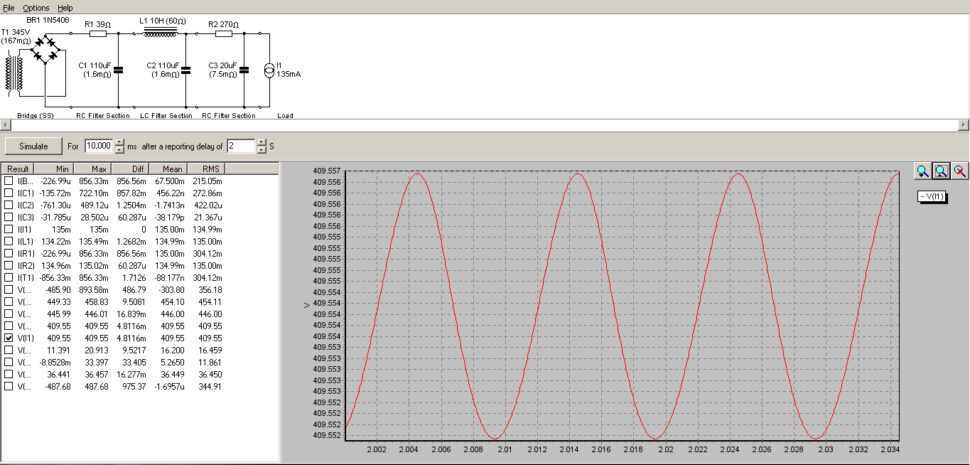Click the 2.02 x-axis tick label
The height and width of the screenshot is (465, 970).
tap(666, 449)
